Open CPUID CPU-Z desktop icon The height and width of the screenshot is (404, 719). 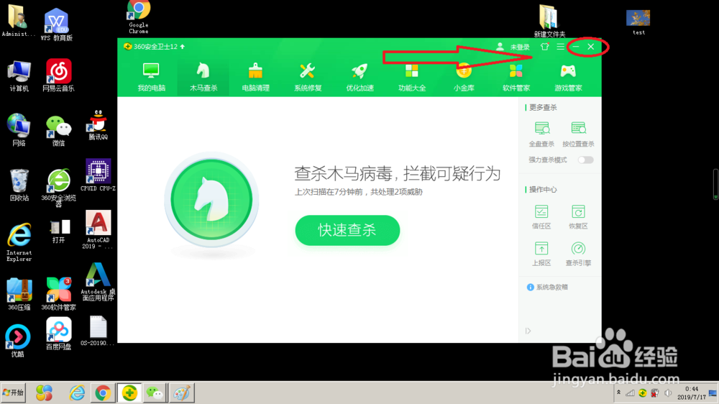tap(98, 175)
